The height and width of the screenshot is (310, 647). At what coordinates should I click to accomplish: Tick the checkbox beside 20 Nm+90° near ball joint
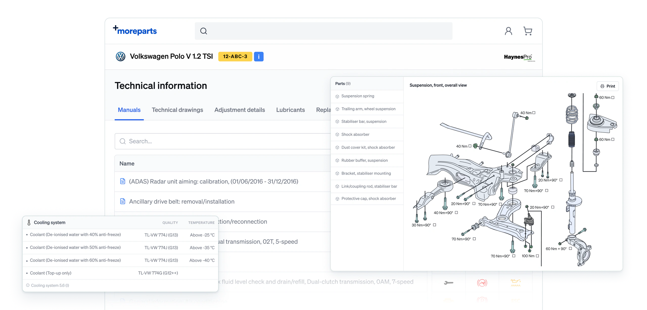(553, 207)
